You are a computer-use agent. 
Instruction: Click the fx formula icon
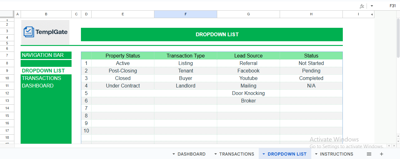(x=362, y=6)
